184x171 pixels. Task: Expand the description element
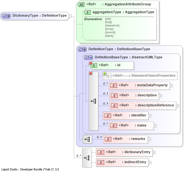point(160,96)
